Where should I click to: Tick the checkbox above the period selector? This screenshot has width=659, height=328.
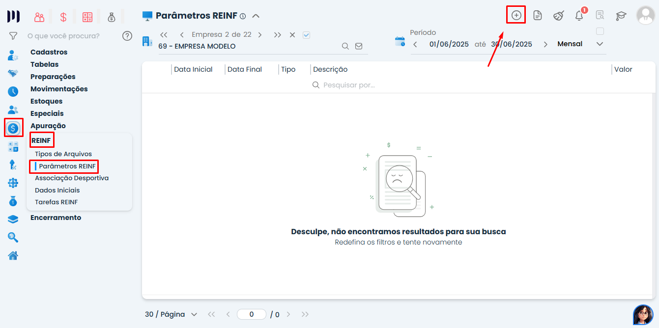point(600,31)
